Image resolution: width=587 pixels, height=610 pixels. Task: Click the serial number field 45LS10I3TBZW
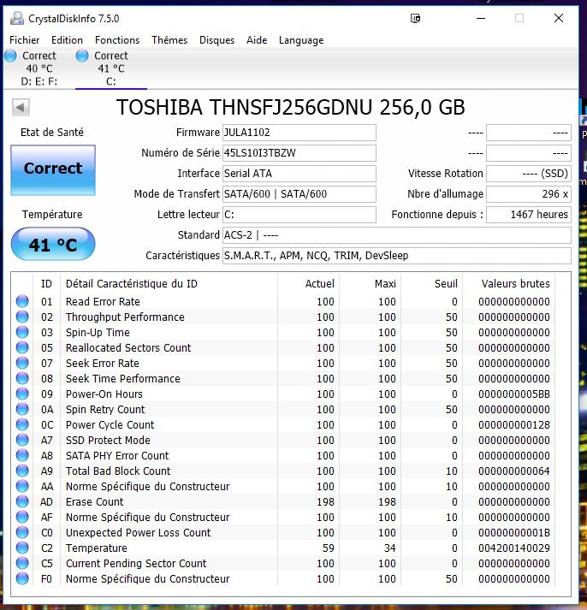pos(299,153)
